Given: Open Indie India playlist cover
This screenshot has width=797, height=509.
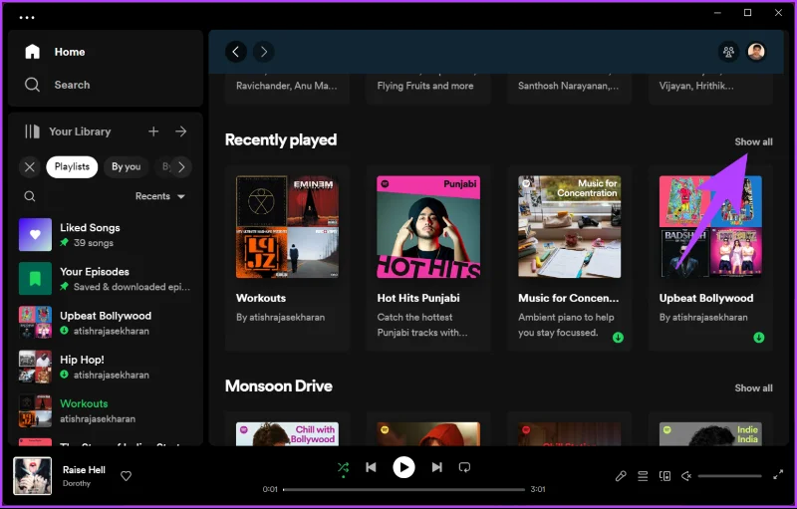Looking at the screenshot, I should pyautogui.click(x=710, y=434).
